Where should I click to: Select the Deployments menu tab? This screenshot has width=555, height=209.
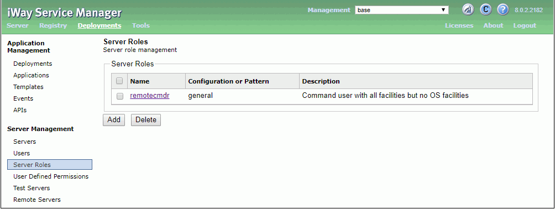[100, 25]
